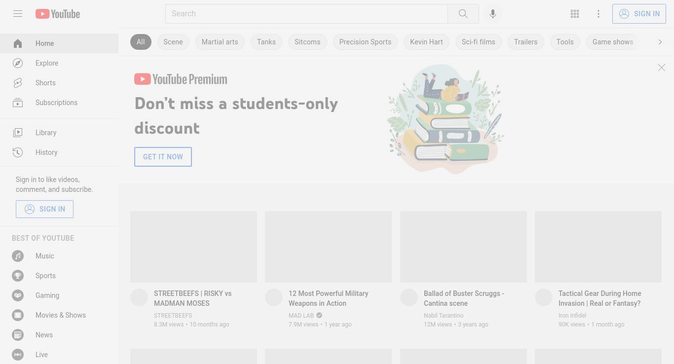Click the Home icon in sidebar
This screenshot has height=364, width=674.
[x=18, y=43]
